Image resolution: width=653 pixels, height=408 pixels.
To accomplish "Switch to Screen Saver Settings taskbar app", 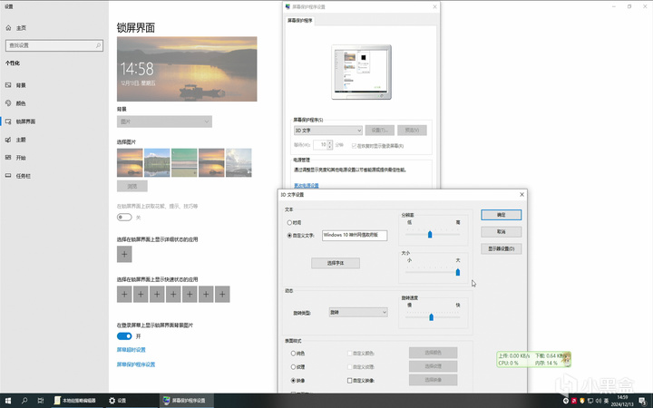I will [185, 401].
